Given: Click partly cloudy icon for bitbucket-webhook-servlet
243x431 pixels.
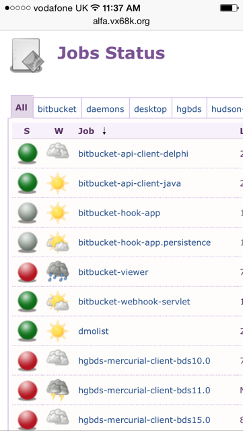Looking at the screenshot, I should pyautogui.click(x=57, y=301).
